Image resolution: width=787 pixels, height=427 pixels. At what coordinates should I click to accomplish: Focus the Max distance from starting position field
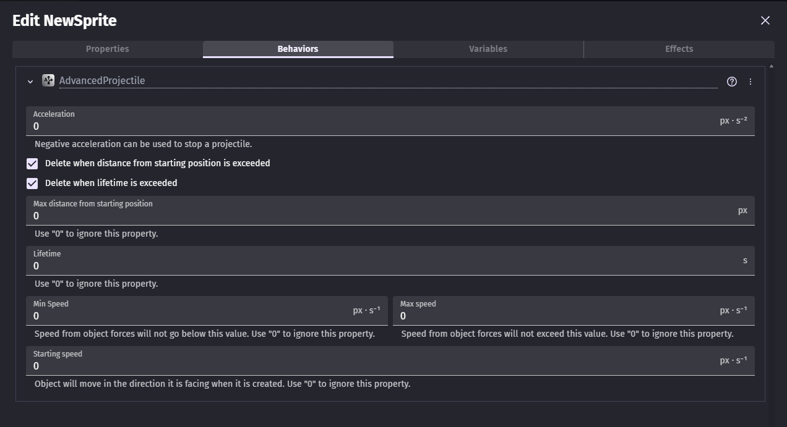(371, 216)
